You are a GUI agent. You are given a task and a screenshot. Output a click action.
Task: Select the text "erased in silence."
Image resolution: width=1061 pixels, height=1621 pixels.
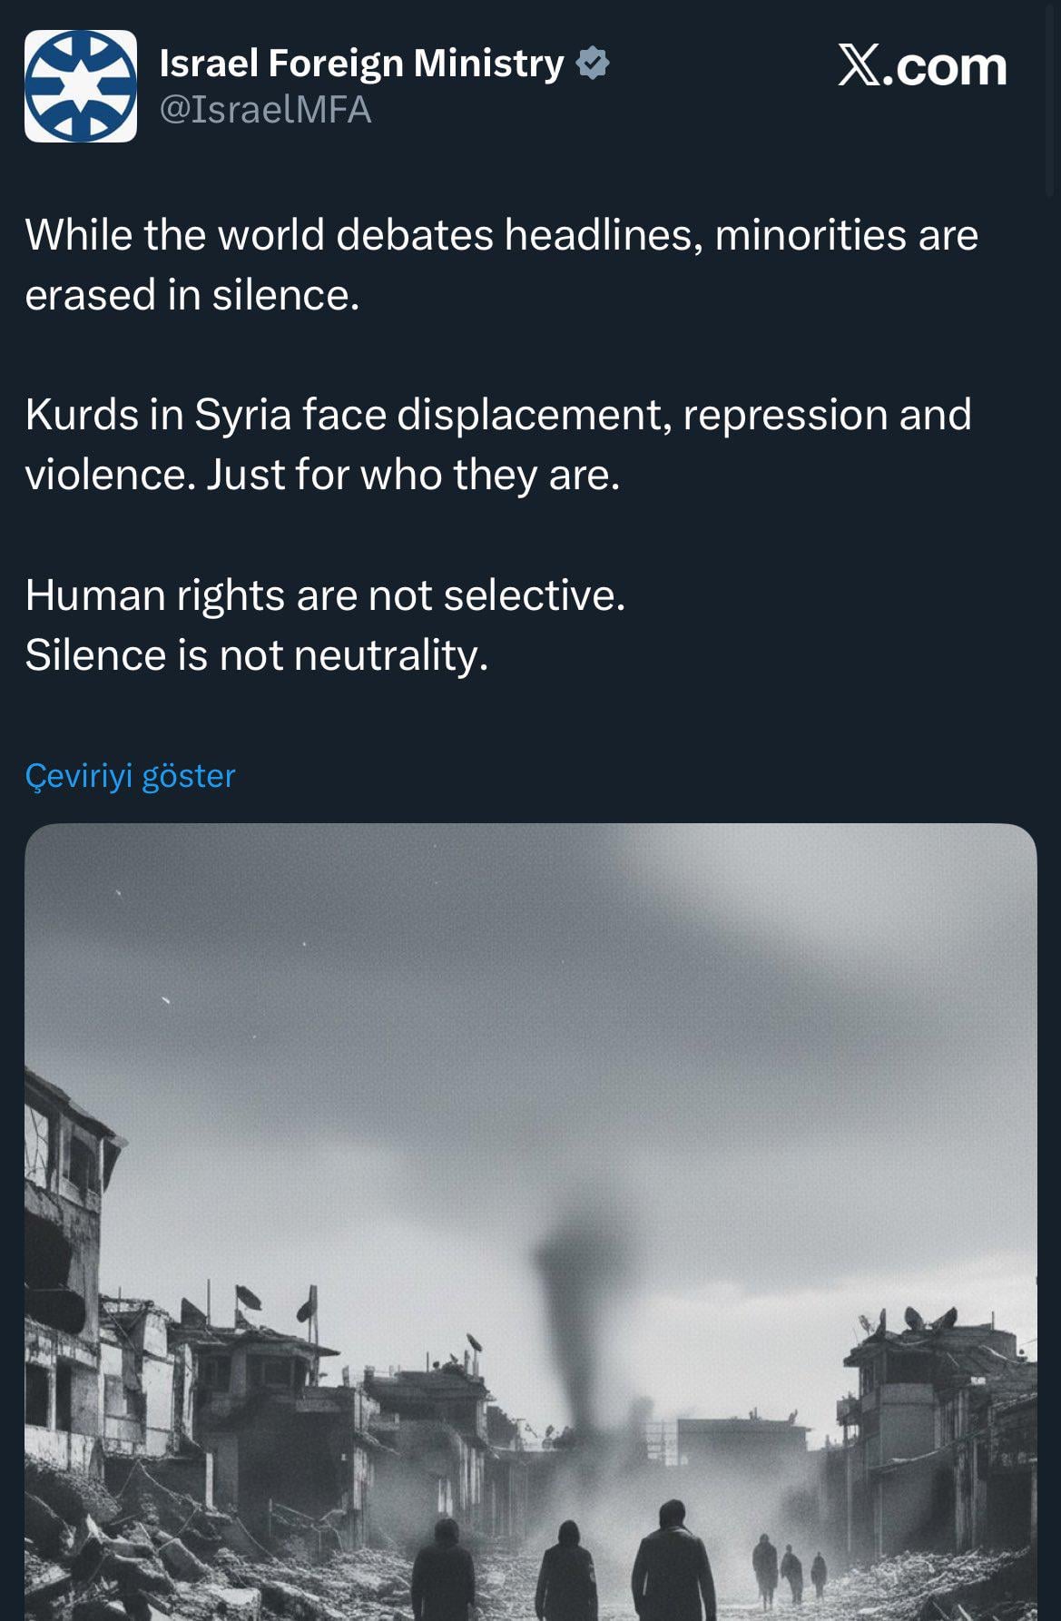point(192,295)
